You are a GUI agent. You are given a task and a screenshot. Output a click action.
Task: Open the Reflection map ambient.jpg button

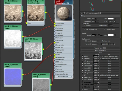click(x=109, y=59)
